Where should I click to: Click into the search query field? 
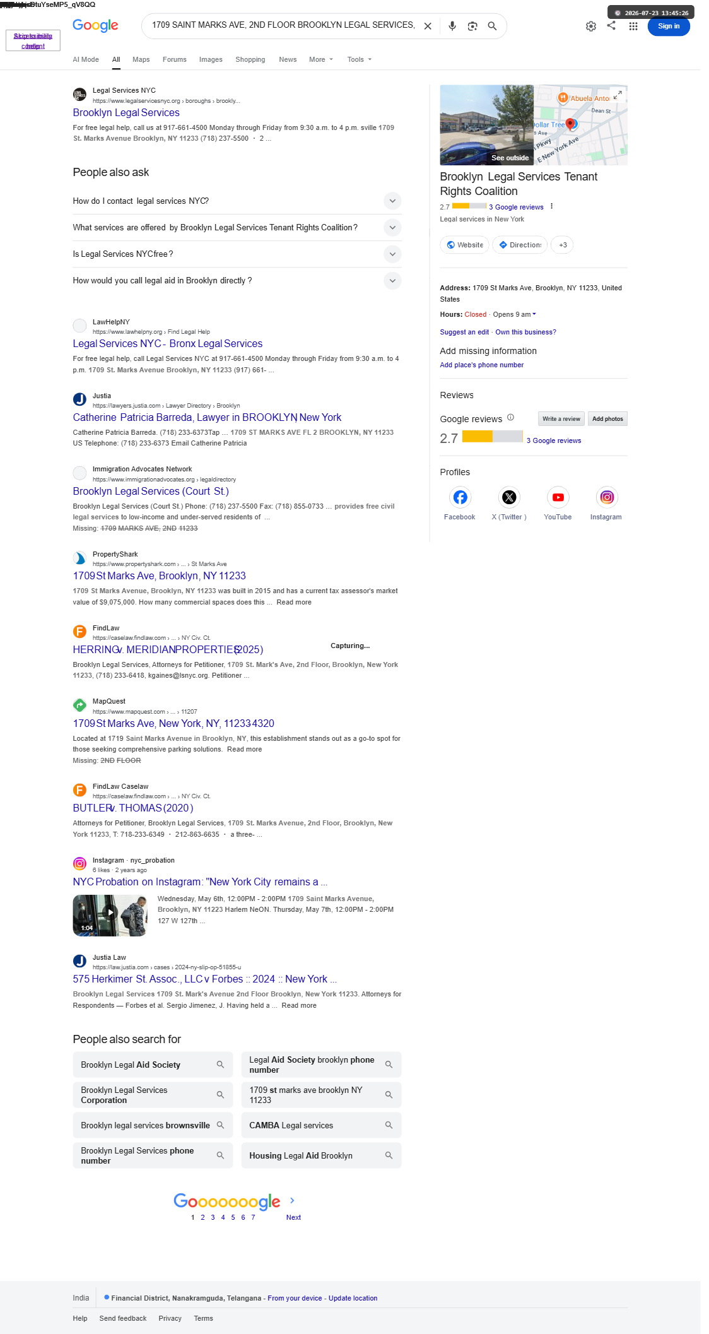(283, 25)
